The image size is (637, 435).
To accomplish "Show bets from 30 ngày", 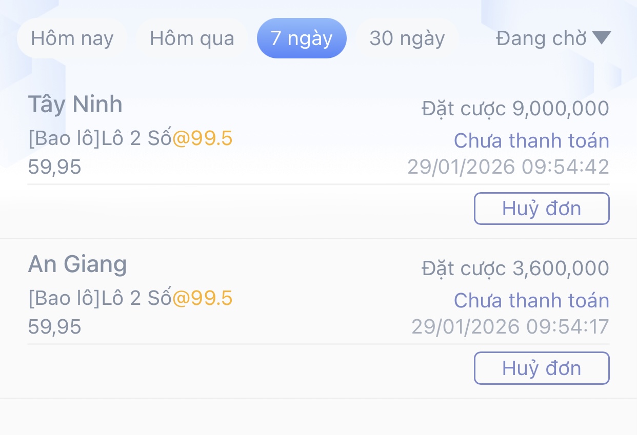I will [407, 38].
